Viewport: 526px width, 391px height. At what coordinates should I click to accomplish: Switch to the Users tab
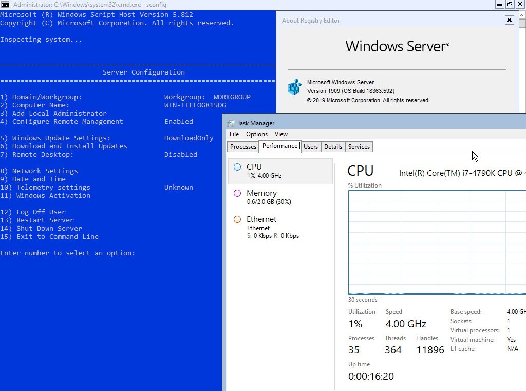311,146
